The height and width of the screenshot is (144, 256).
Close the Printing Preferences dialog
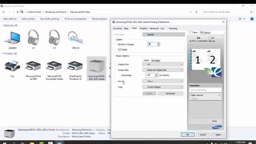[x=223, y=22]
